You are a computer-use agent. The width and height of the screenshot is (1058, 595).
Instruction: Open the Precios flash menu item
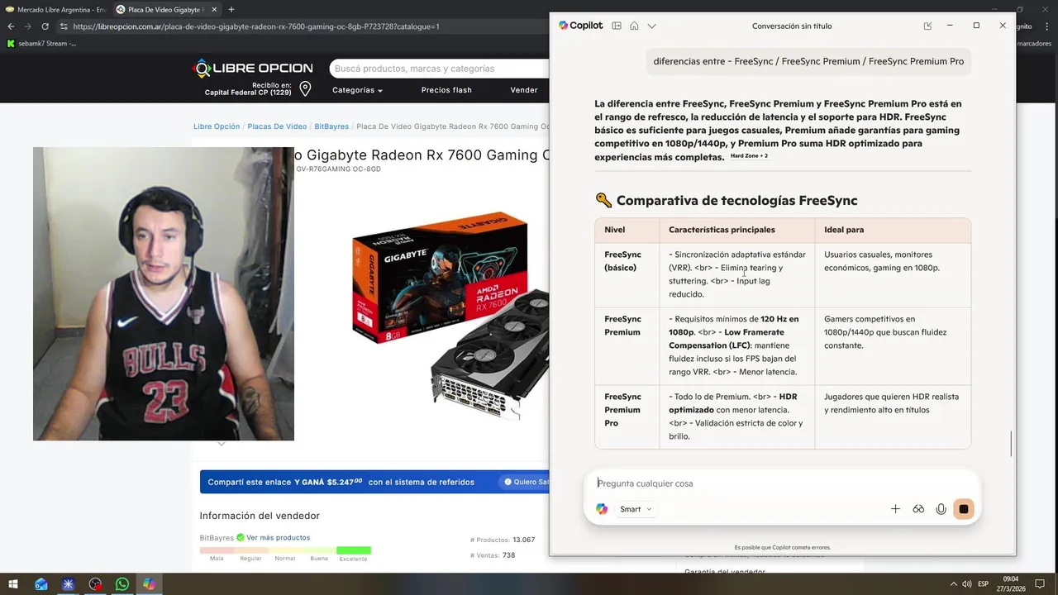click(x=446, y=90)
